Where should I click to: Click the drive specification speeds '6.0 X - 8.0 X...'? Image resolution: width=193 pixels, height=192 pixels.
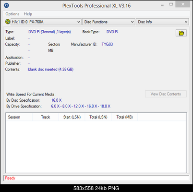pos(81,106)
